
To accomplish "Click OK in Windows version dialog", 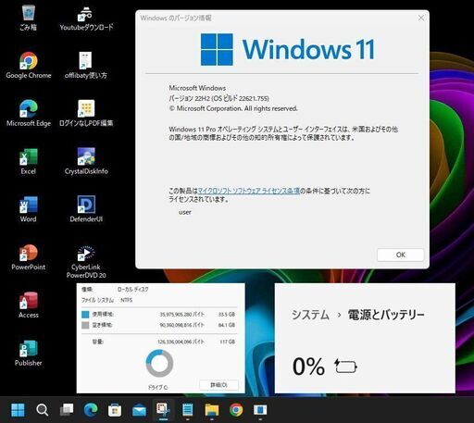I will pyautogui.click(x=400, y=255).
